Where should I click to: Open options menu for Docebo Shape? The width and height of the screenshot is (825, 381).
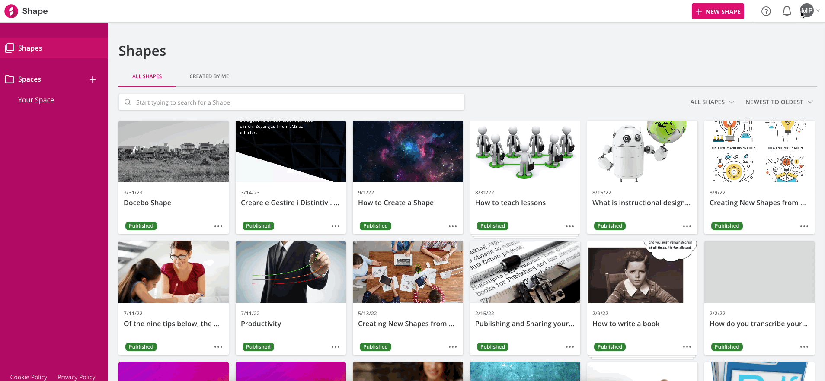click(x=218, y=226)
